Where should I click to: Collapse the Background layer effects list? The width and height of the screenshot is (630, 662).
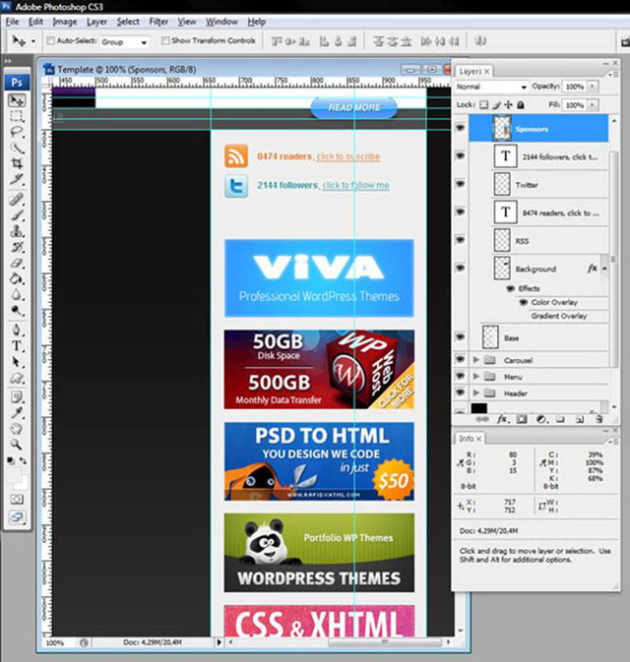click(x=604, y=269)
